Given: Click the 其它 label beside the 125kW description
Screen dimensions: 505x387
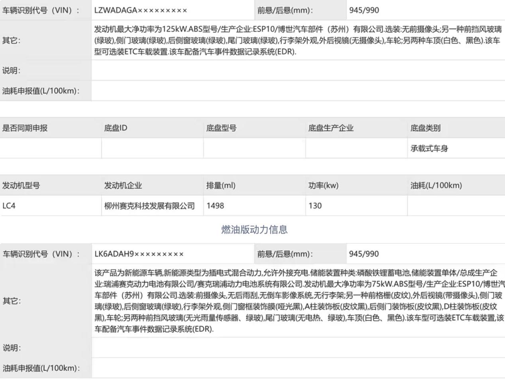Looking at the screenshot, I should [x=11, y=40].
